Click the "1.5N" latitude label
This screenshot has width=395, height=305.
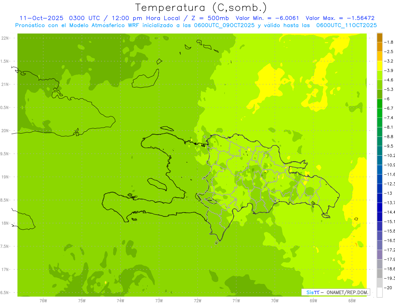[x=5, y=61]
